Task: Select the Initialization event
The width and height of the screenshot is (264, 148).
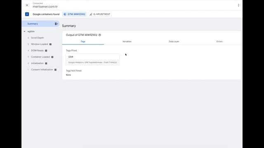Action: point(37,63)
